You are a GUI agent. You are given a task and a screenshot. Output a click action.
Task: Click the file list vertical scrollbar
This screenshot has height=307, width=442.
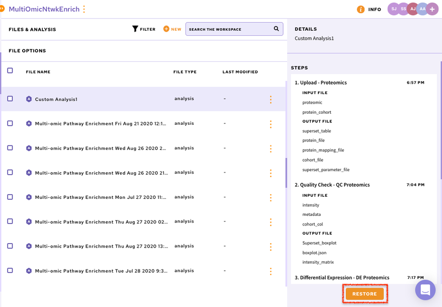[x=287, y=173]
